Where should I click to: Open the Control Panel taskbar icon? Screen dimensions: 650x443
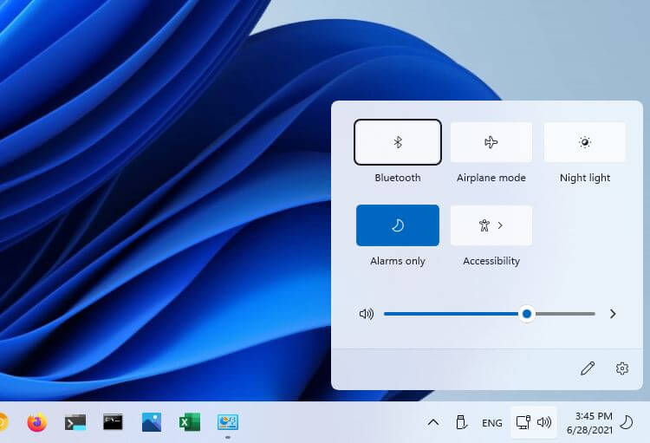(228, 422)
